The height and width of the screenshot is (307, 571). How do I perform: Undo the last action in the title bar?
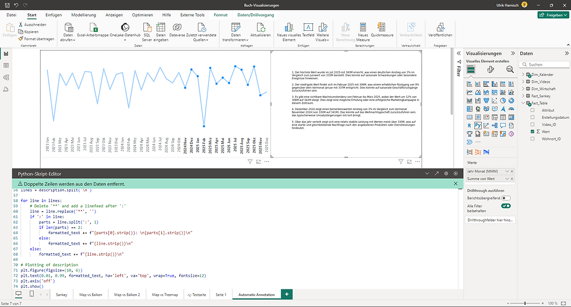(16, 5)
